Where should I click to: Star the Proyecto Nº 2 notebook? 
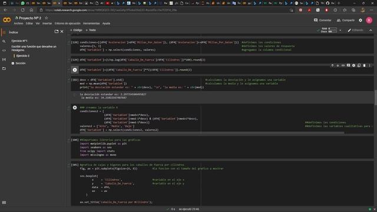(x=46, y=18)
